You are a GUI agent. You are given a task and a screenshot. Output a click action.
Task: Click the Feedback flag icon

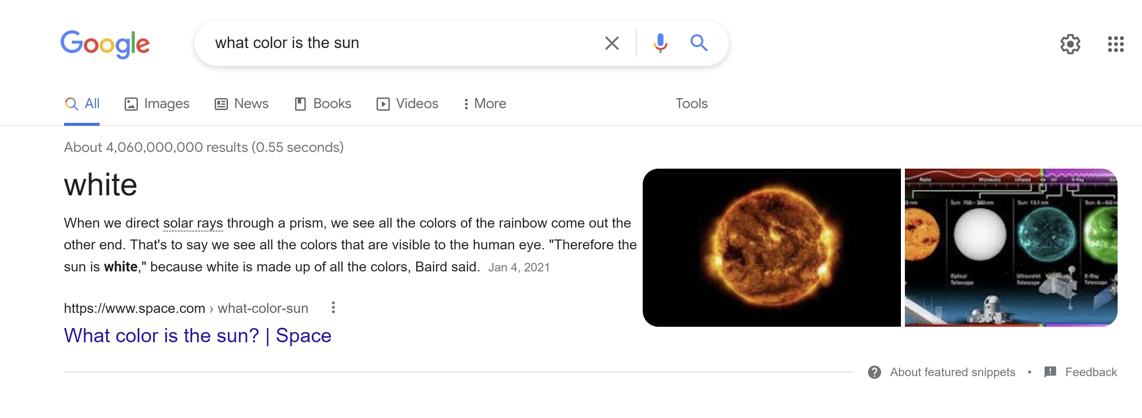(x=1050, y=372)
